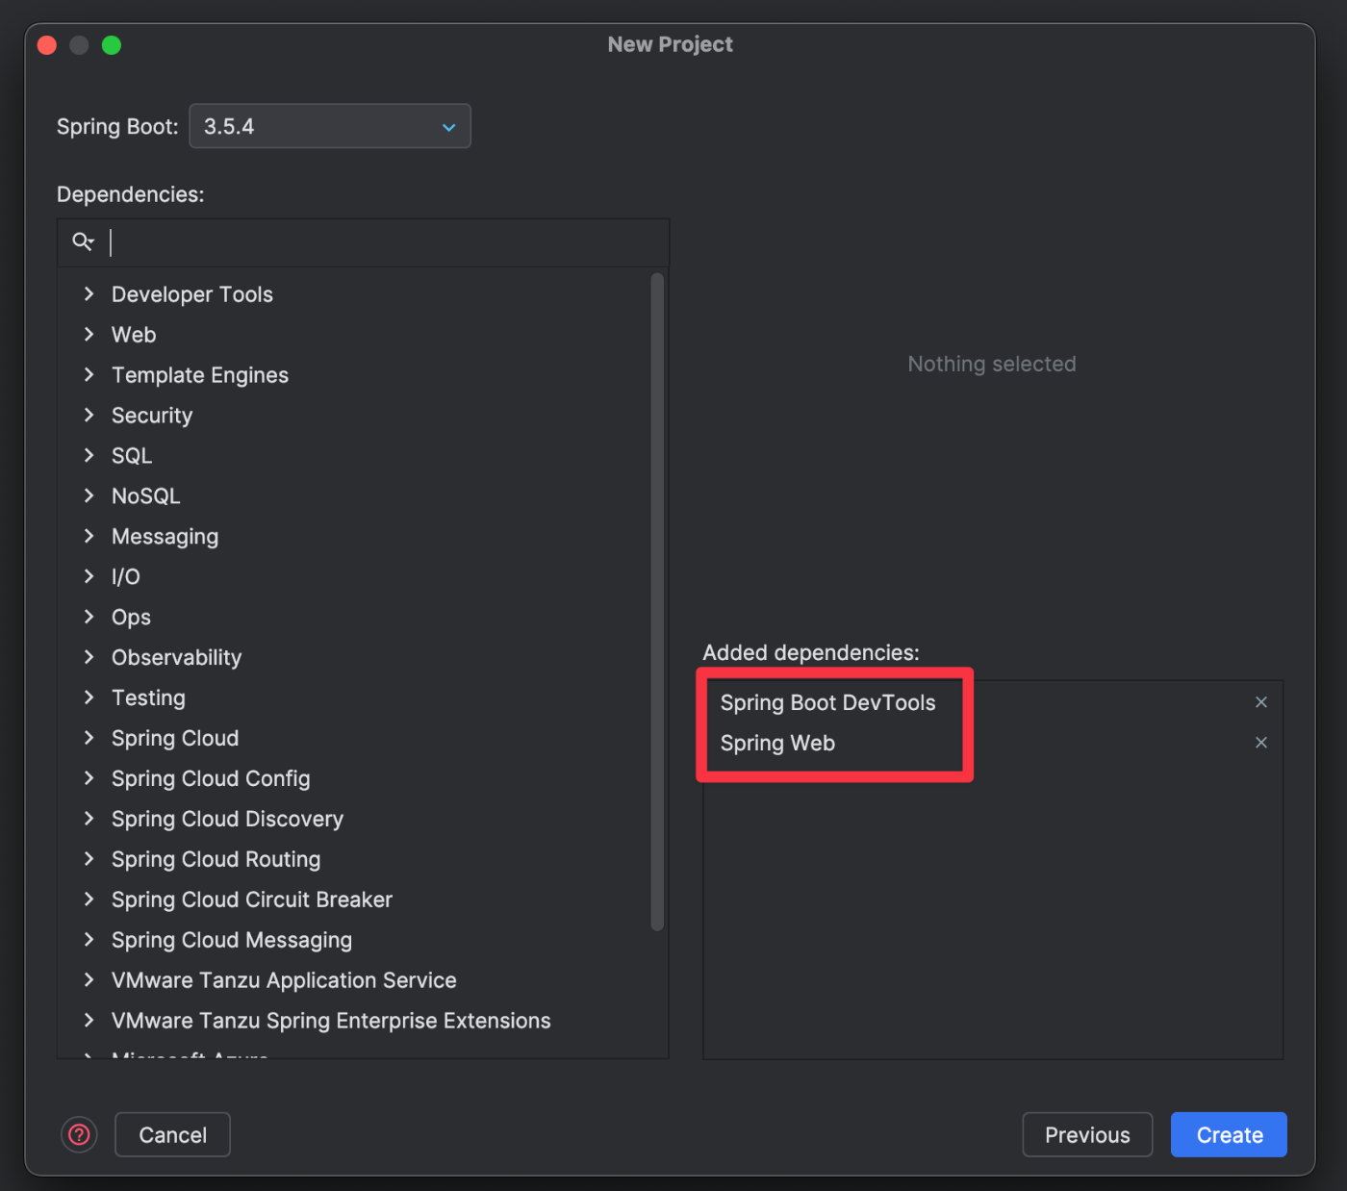Expand the Ops category chevron

[x=89, y=618]
